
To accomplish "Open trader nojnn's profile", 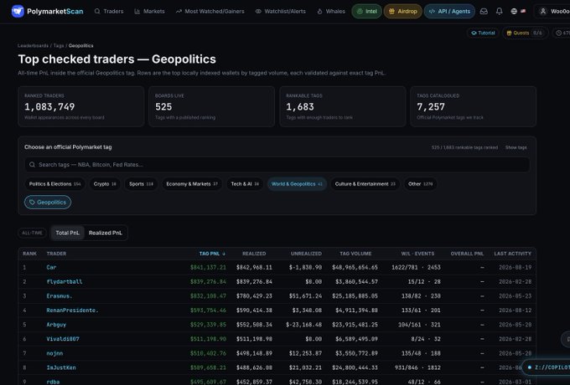I will click(x=54, y=353).
